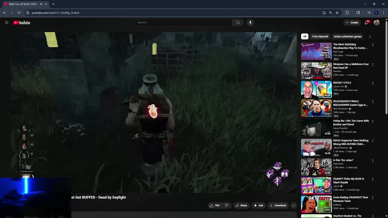Select the 'From Naymeti' filter chip
The height and width of the screenshot is (218, 388).
click(x=320, y=36)
